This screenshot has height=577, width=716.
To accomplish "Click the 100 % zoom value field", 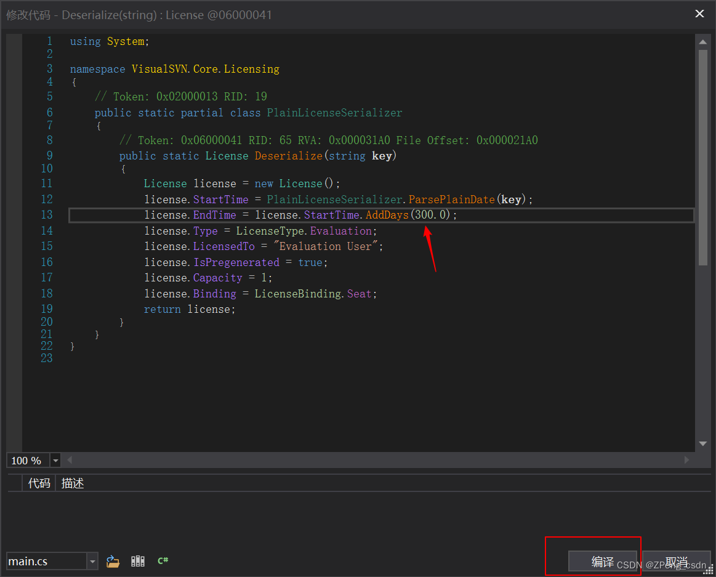I will tap(28, 461).
